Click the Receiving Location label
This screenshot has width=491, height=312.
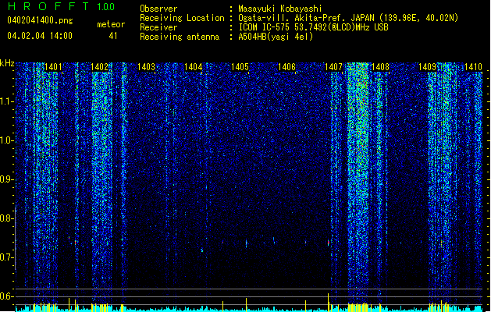(182, 18)
